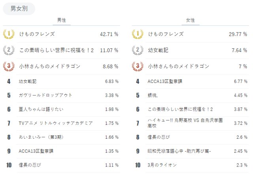Screen dimensions: 253x174
Task: Select 3月のライオン entry
Action: coord(163,165)
